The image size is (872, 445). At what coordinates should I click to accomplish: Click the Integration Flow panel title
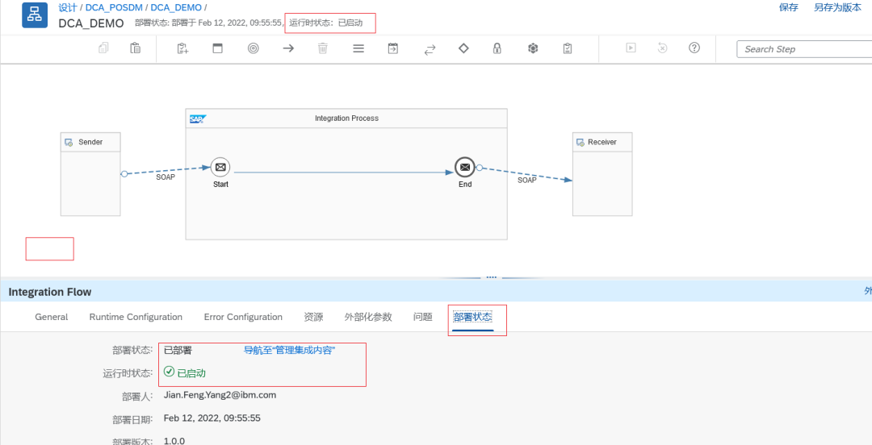[50, 292]
